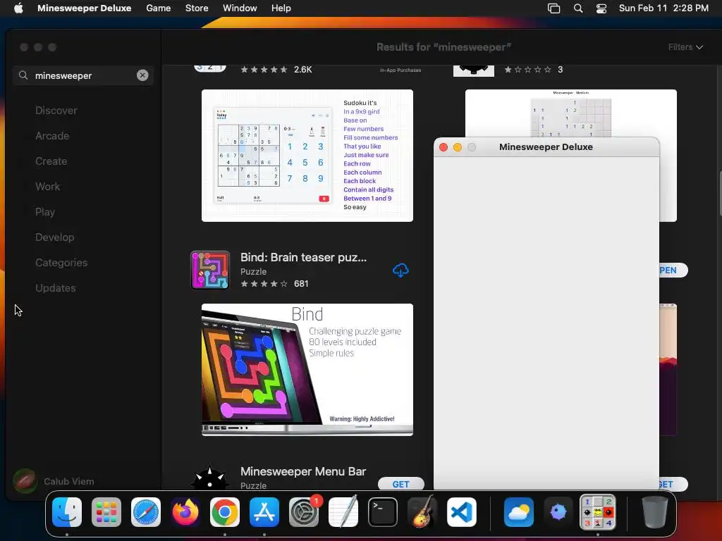This screenshot has height=541, width=722.
Task: Open the Bind laptop screenshot preview
Action: [x=307, y=369]
